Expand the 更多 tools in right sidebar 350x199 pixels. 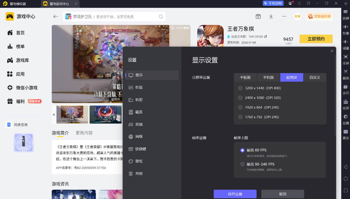(x=346, y=132)
